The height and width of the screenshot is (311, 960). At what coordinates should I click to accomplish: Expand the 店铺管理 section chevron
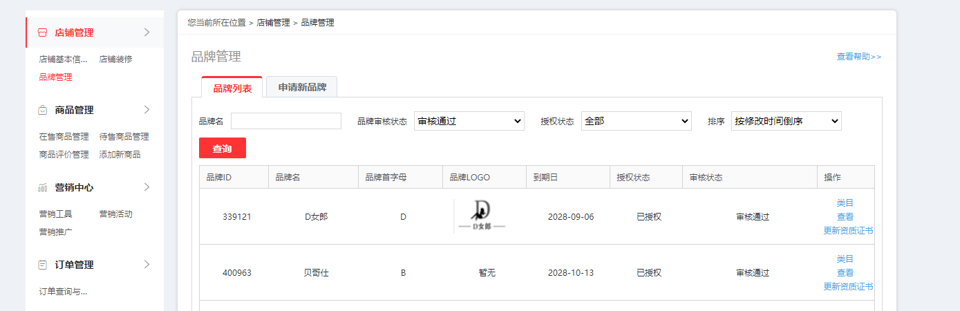coord(147,32)
